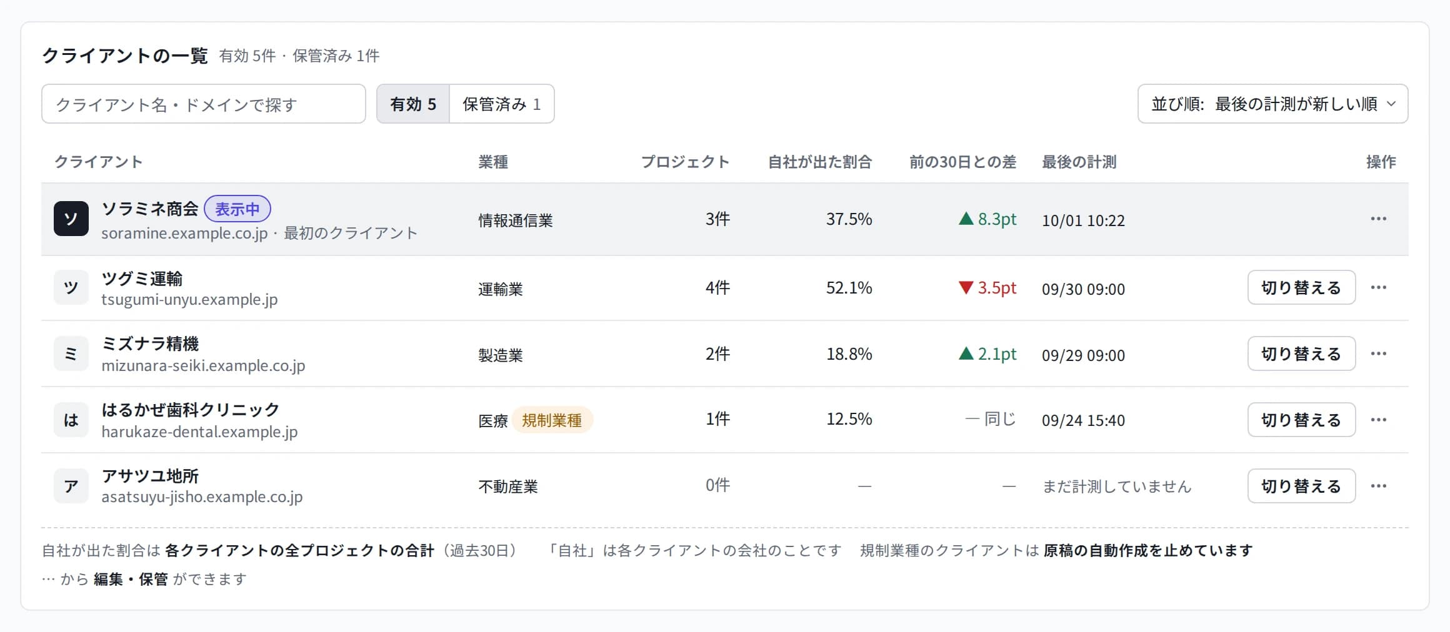Click the domain mizunara-seiki.example.co.jp
1450x632 pixels.
point(203,366)
